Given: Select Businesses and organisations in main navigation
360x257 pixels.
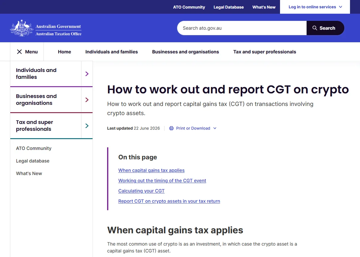Looking at the screenshot, I should click(185, 52).
